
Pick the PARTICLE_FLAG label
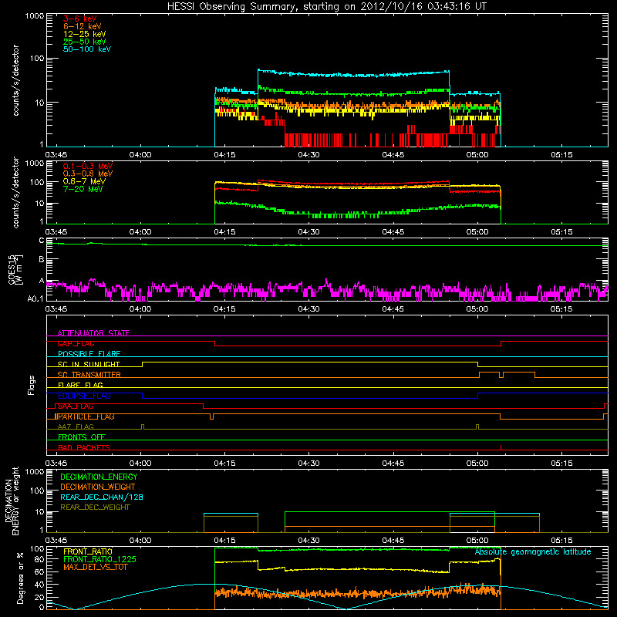[85, 416]
